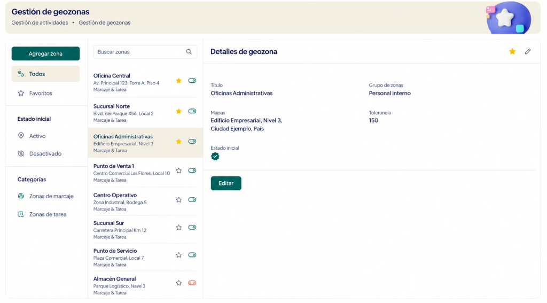Click the Editar button
The image size is (547, 303).
tap(226, 183)
